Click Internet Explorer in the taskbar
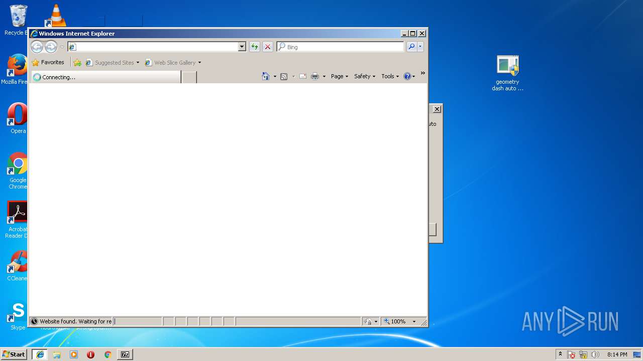This screenshot has height=361, width=643. click(x=40, y=354)
